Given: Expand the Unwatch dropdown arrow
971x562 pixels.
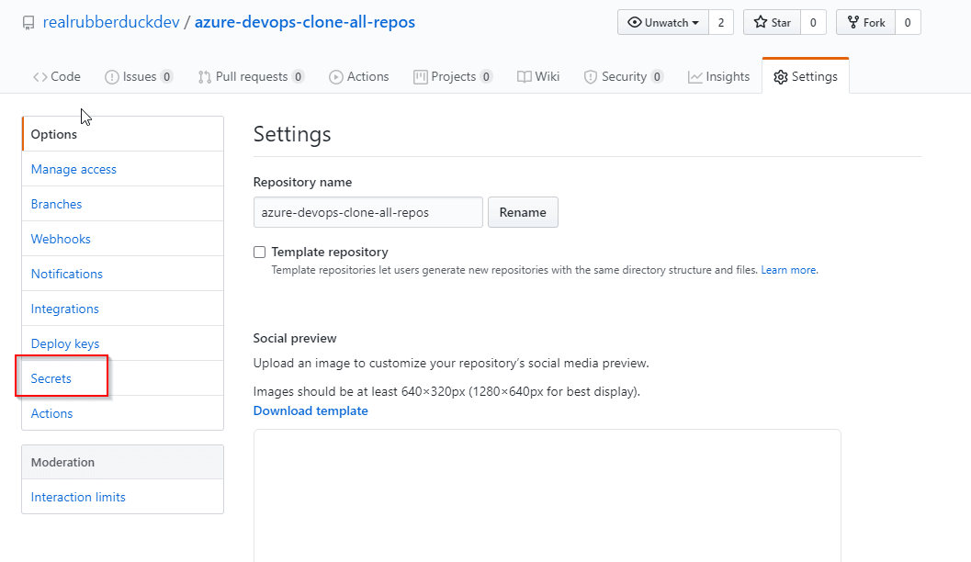Looking at the screenshot, I should tap(695, 23).
